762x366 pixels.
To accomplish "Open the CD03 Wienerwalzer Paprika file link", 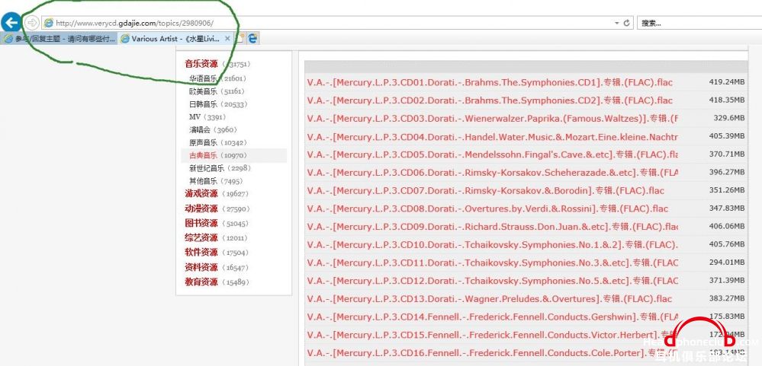I will pyautogui.click(x=492, y=118).
